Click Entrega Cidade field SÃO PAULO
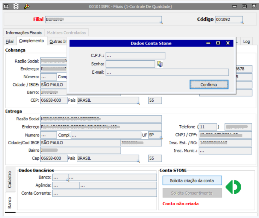259x218 pixels. click(x=81, y=143)
